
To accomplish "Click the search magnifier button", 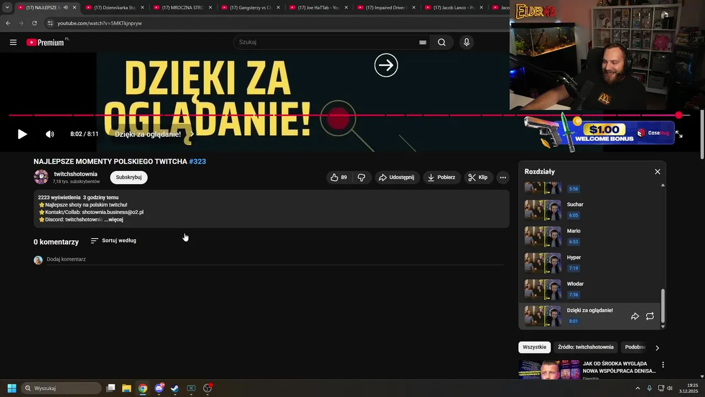I will pos(442,42).
